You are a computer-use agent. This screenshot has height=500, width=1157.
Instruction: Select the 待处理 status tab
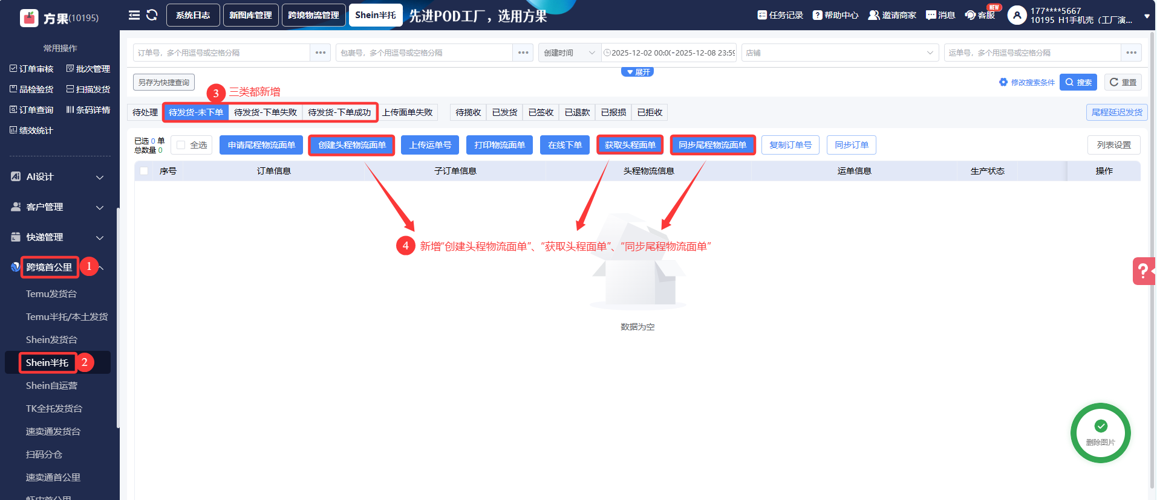[x=145, y=112]
